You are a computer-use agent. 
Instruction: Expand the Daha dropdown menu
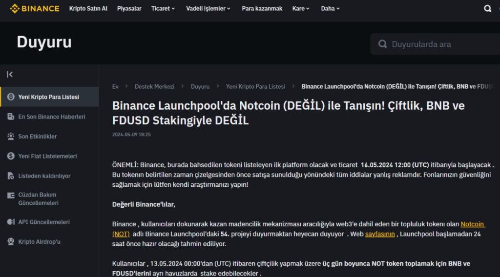pos(331,9)
